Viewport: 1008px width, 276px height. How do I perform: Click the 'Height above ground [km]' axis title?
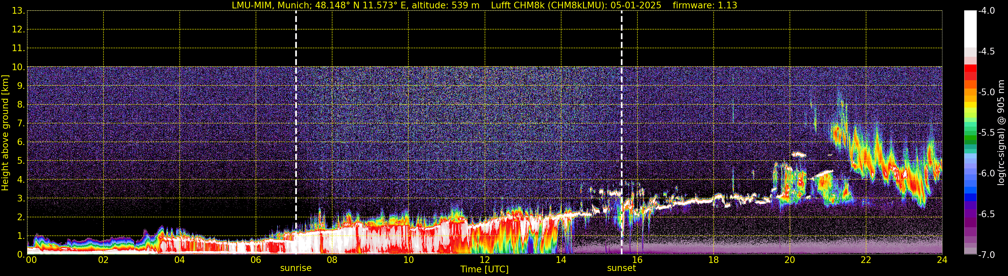(x=5, y=133)
